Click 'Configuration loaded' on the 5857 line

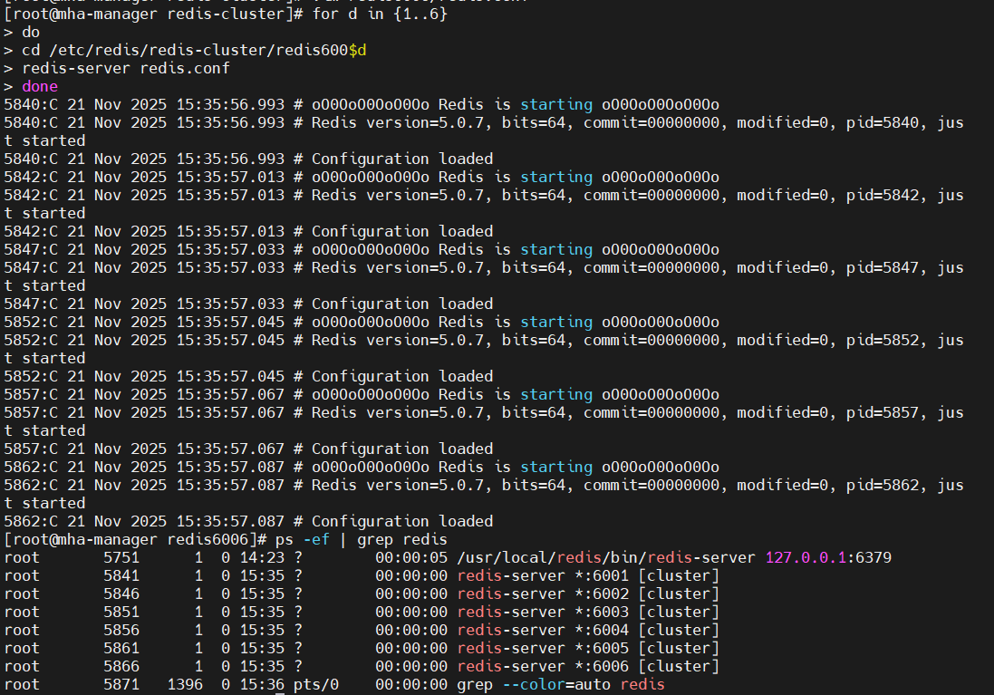[402, 449]
